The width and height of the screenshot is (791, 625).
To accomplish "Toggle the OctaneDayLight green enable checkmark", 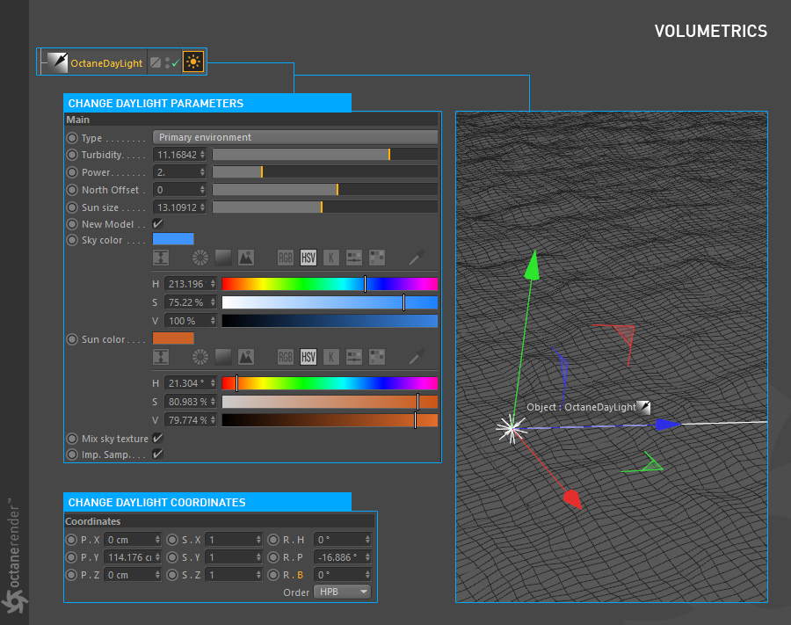I will (176, 63).
